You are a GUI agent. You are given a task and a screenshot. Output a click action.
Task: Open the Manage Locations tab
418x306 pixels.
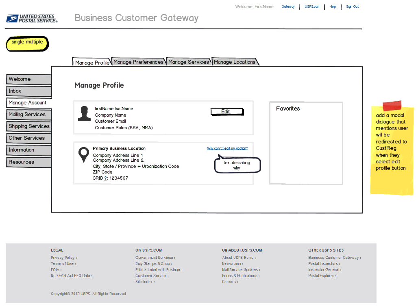pyautogui.click(x=235, y=62)
